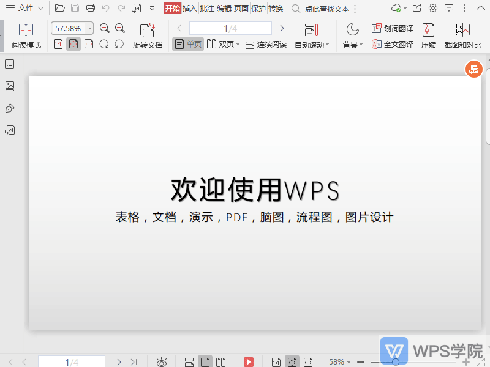
Task: Select the pen annotation tool in sidebar
Action: coord(9,108)
